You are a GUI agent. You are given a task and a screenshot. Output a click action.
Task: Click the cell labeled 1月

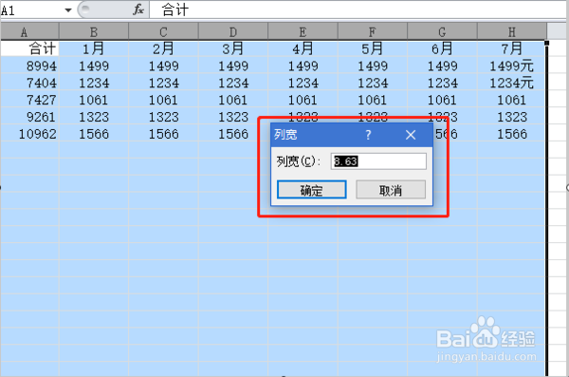coord(94,48)
